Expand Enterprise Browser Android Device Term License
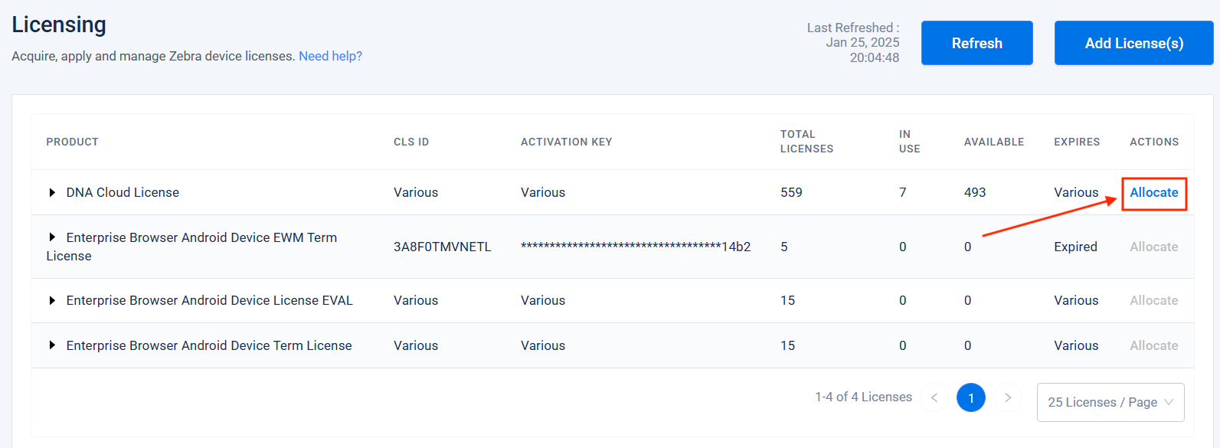The width and height of the screenshot is (1220, 448). tap(52, 345)
